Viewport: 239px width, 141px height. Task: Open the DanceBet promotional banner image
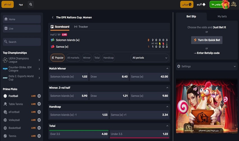point(207,106)
